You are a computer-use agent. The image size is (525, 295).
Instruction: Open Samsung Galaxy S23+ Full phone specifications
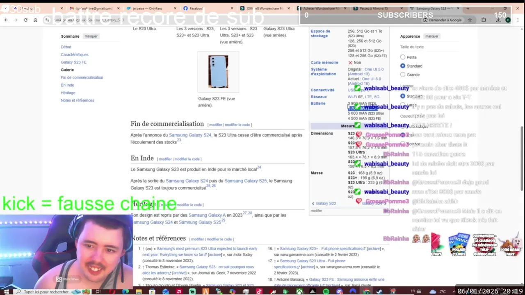323,248
